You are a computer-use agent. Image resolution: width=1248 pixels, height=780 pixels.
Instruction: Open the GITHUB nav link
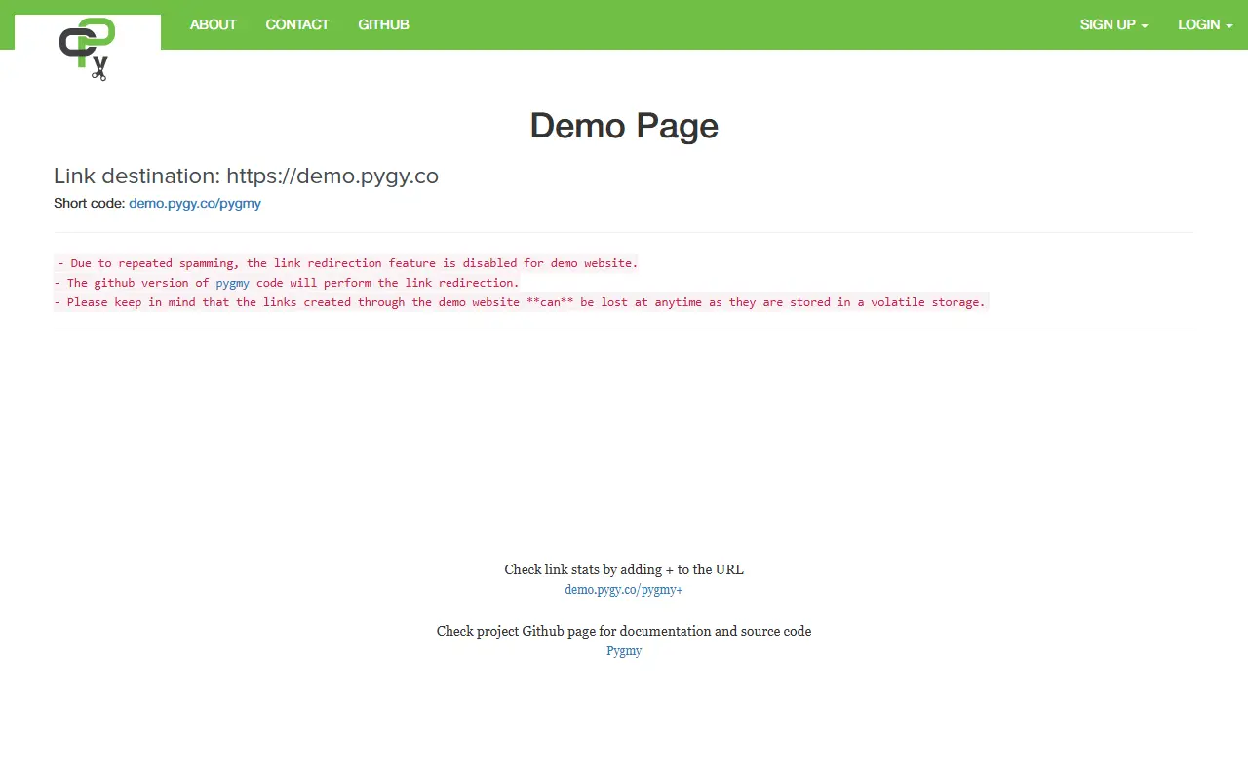[383, 24]
